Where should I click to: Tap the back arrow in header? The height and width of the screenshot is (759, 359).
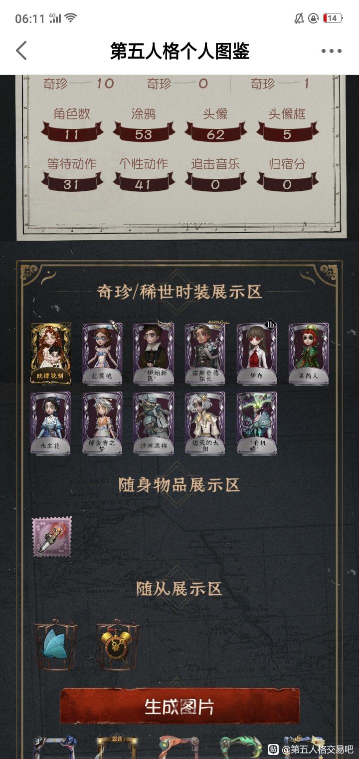pyautogui.click(x=21, y=50)
